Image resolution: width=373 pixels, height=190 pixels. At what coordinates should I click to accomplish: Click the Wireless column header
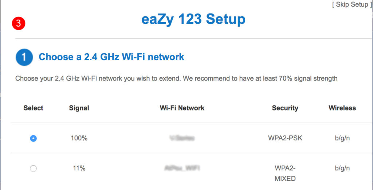[x=342, y=108]
